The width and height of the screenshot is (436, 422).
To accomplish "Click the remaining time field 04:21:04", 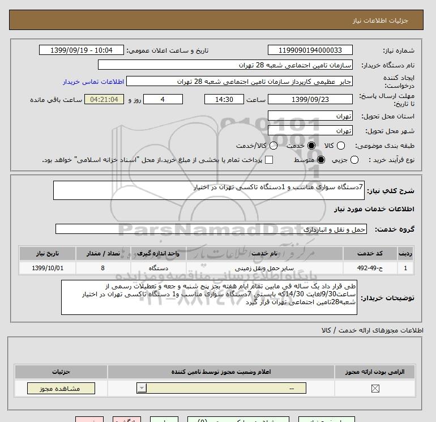I will pyautogui.click(x=104, y=99).
